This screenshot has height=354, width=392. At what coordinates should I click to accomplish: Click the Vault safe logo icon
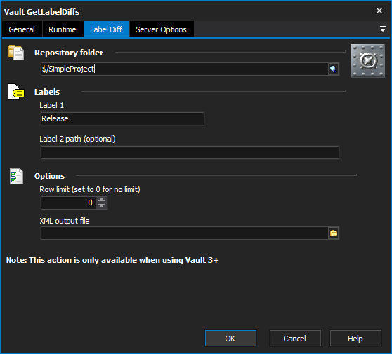367,61
